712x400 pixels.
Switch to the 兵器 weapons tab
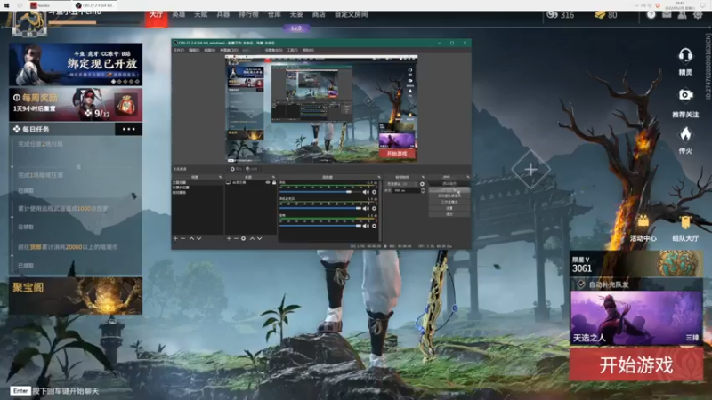pyautogui.click(x=223, y=14)
